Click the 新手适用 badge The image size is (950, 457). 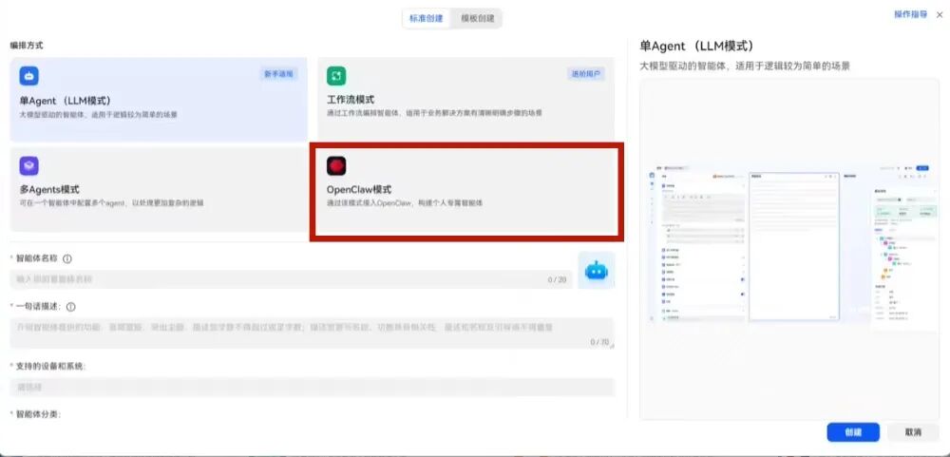tap(278, 74)
